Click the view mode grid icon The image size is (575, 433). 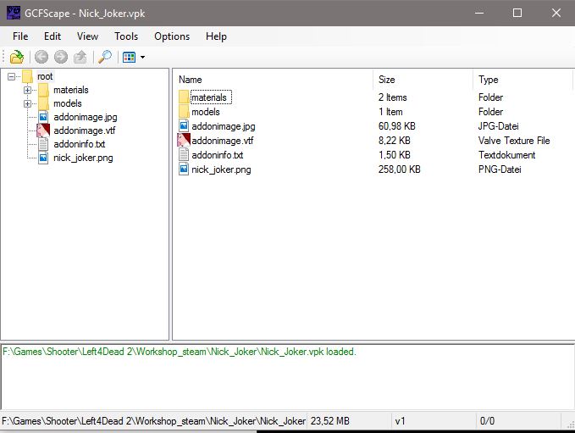(x=129, y=58)
